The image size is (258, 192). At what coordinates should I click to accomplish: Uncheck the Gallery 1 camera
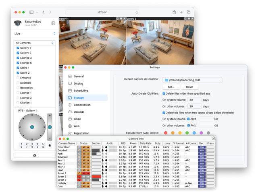pos(18,48)
